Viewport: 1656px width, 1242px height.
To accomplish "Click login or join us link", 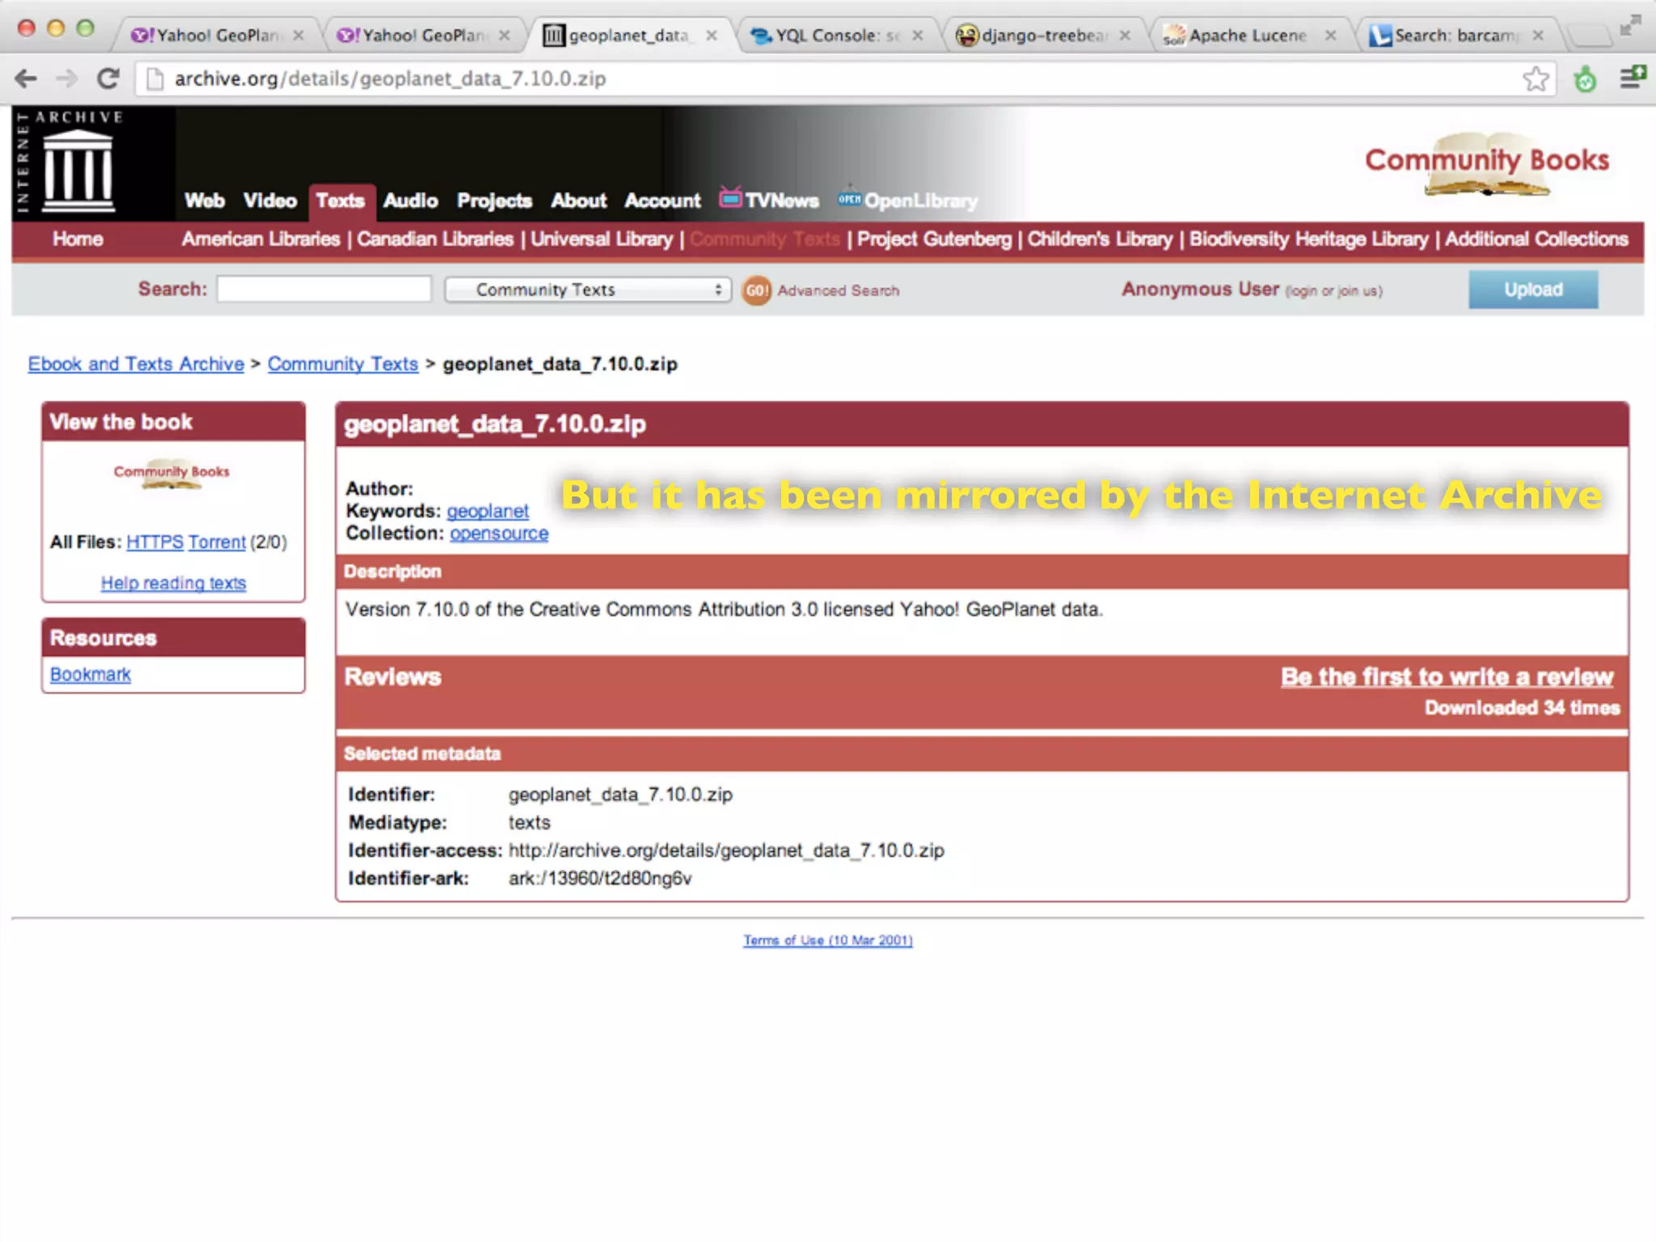I will point(1334,291).
